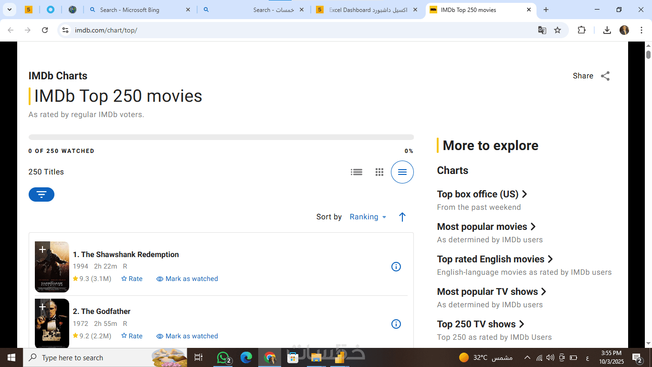Open Power BI from taskbar
This screenshot has width=652, height=367.
[x=340, y=357]
